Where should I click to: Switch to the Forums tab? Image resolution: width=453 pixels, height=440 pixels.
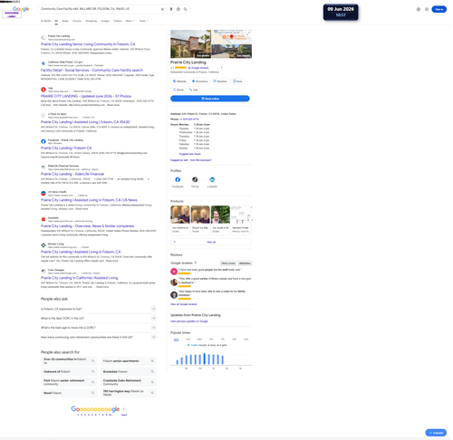(77, 21)
